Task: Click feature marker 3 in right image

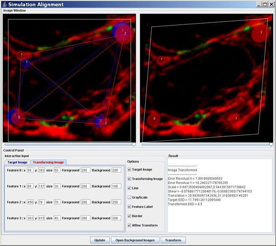Action: pyautogui.click(x=235, y=118)
